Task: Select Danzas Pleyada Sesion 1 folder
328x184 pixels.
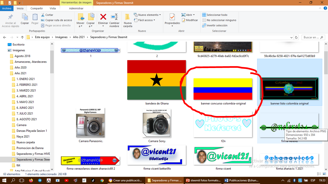Action: click(x=32, y=131)
